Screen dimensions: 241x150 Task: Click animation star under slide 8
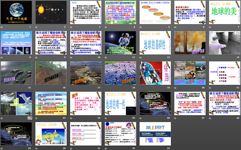click(1, 57)
